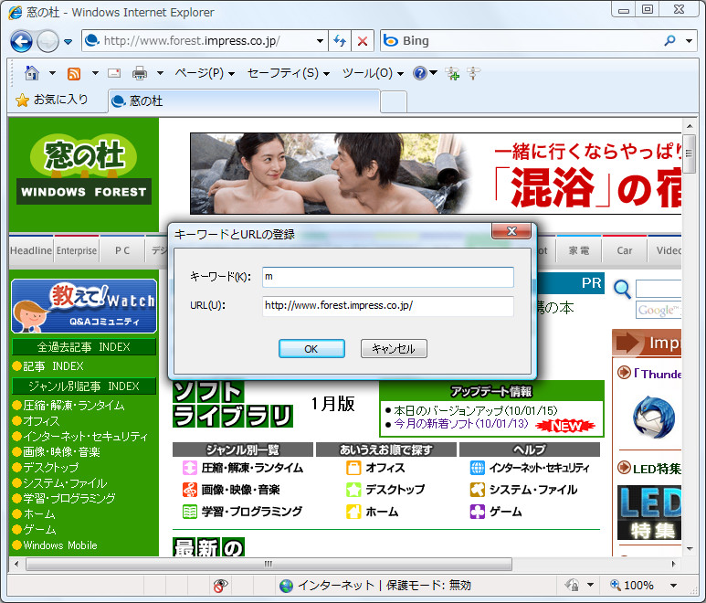Open the Headline navigation tab
The height and width of the screenshot is (603, 706).
31,250
